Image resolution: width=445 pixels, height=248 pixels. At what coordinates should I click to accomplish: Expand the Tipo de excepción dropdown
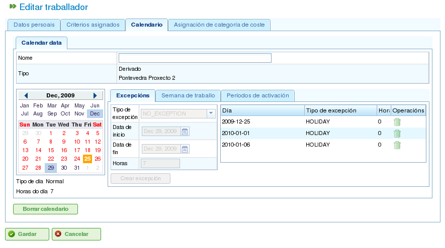click(211, 113)
